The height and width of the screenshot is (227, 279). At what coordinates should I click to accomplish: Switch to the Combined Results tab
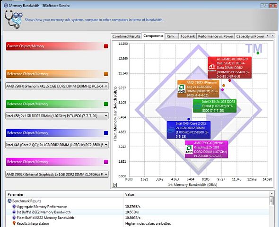pyautogui.click(x=126, y=36)
